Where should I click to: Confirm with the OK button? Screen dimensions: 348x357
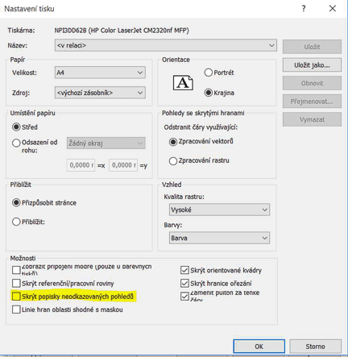tap(259, 347)
